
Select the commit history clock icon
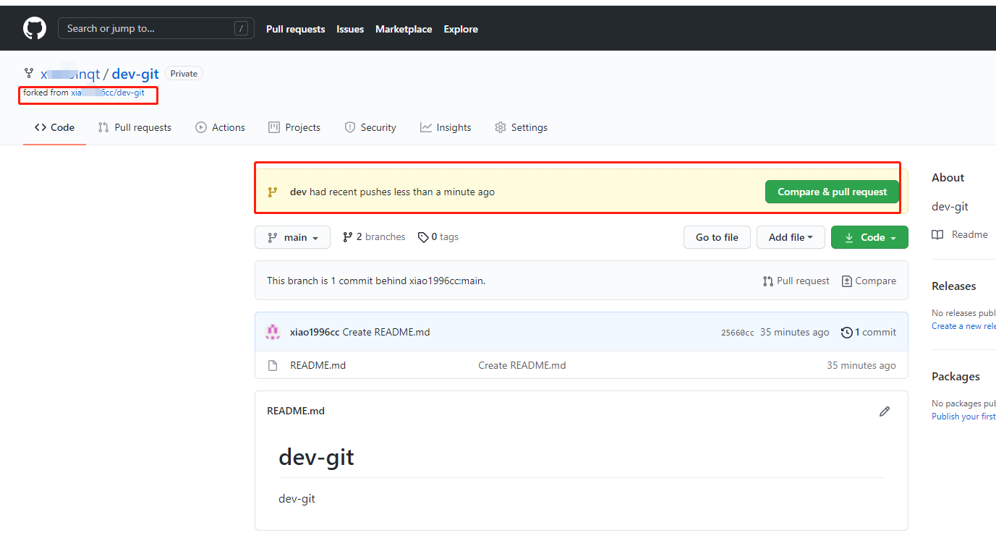846,332
